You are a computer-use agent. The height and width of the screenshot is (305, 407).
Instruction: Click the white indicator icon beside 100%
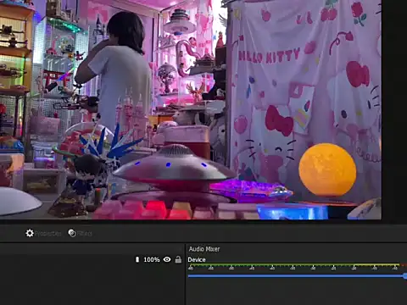(x=137, y=259)
